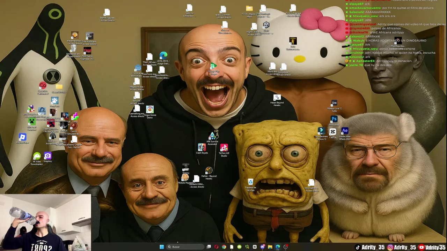Open File Explorer in the taskbar
The height and width of the screenshot is (251, 447).
point(270,247)
